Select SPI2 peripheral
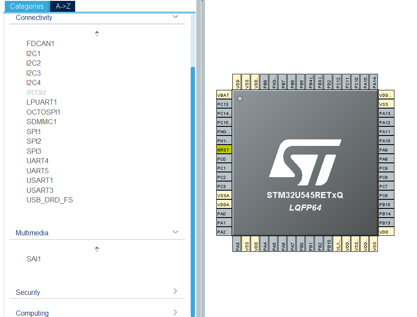Viewport: 417px width, 317px height. point(34,141)
